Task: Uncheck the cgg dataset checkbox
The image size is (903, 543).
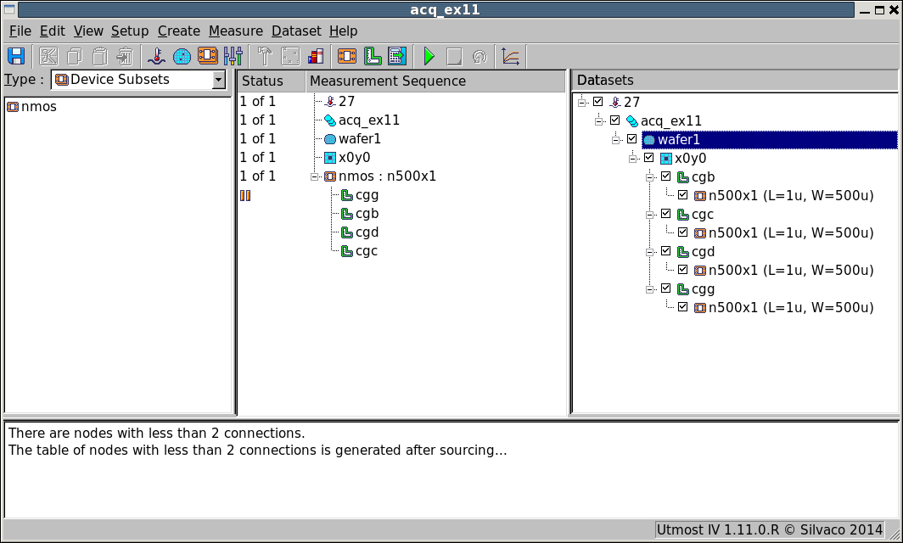Action: coord(665,288)
